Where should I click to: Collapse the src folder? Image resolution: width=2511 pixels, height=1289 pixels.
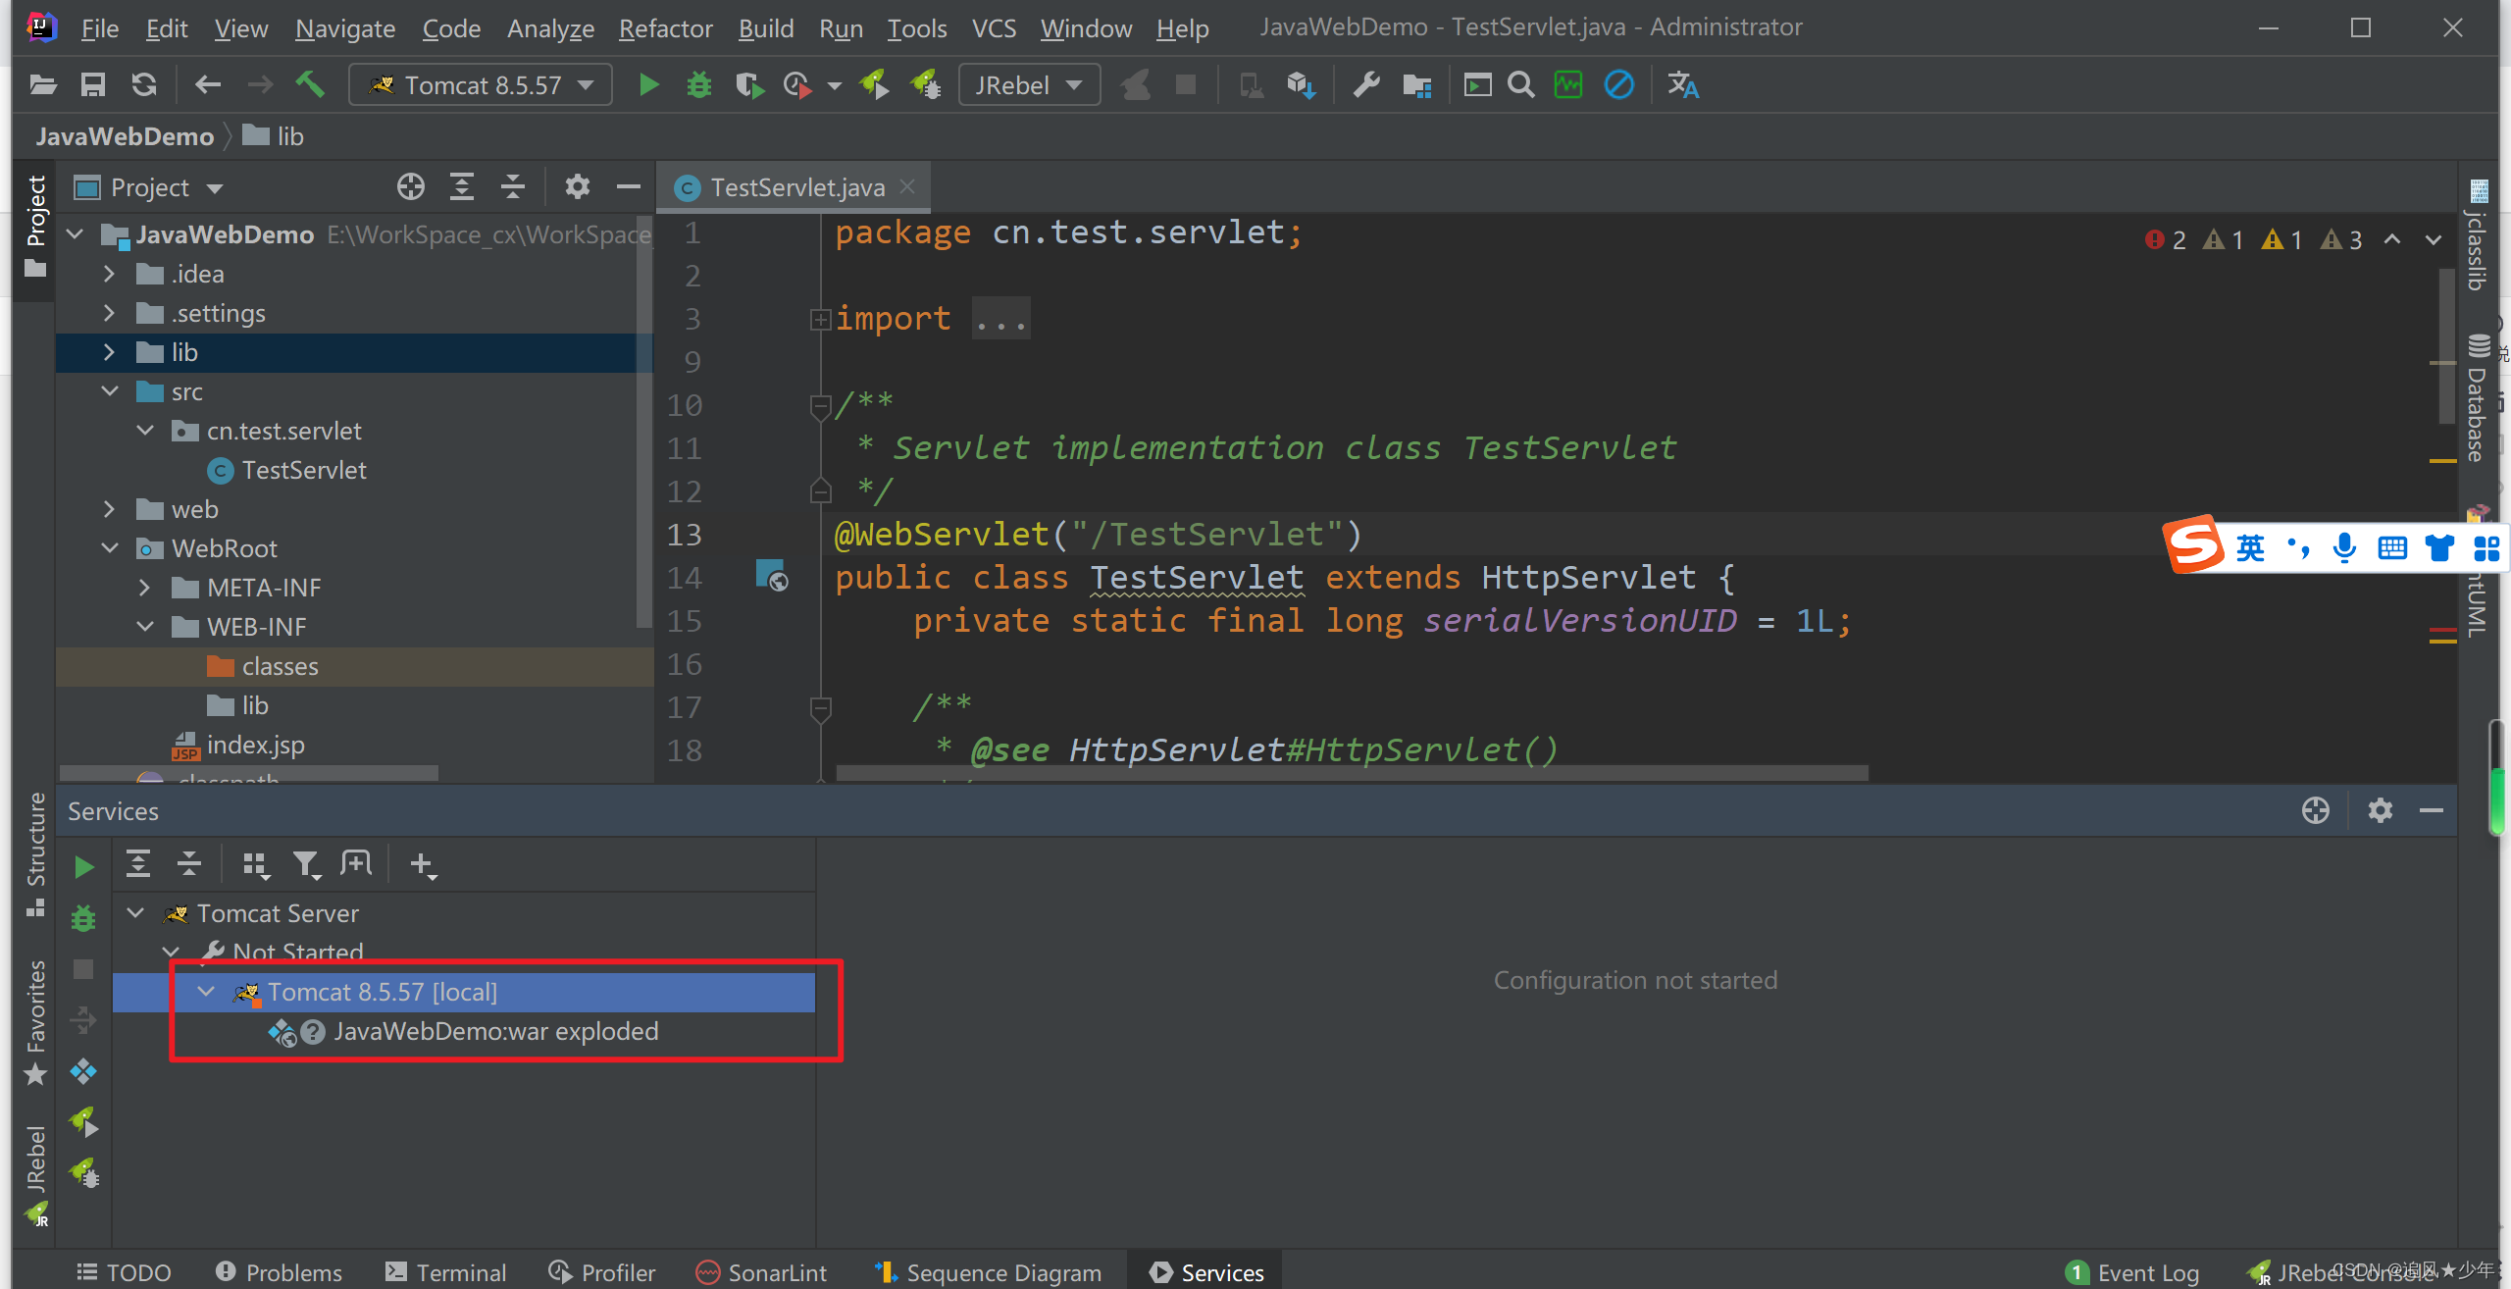pyautogui.click(x=109, y=391)
